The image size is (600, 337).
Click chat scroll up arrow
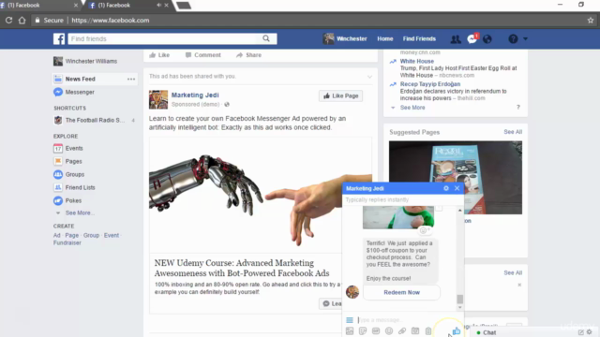[x=460, y=210]
